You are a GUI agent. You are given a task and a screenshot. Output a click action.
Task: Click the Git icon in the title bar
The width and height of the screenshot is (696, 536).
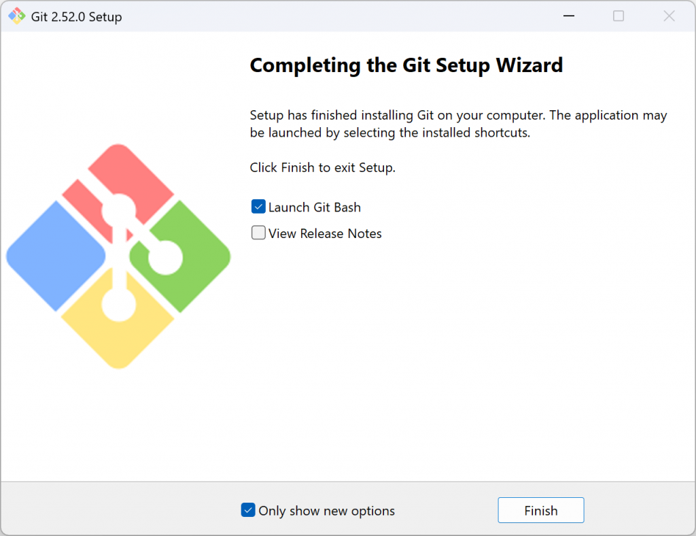click(16, 16)
